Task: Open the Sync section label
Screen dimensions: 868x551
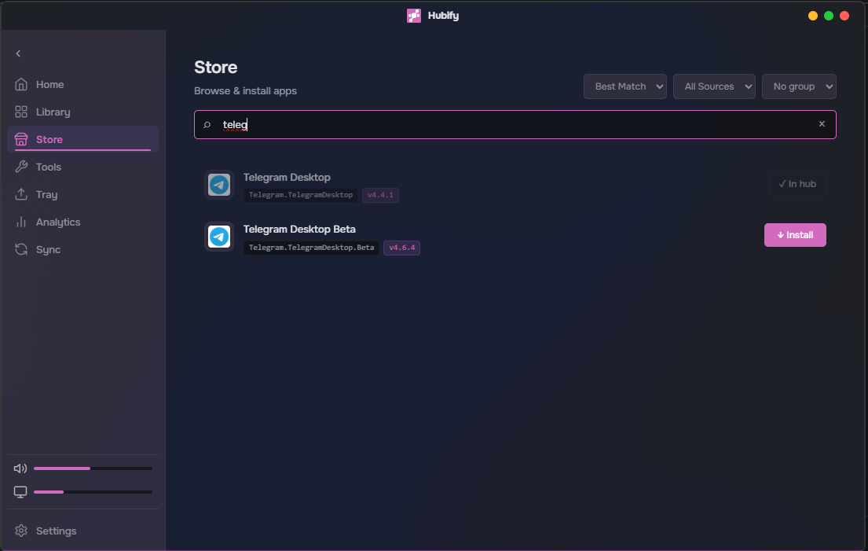Action: tap(48, 250)
